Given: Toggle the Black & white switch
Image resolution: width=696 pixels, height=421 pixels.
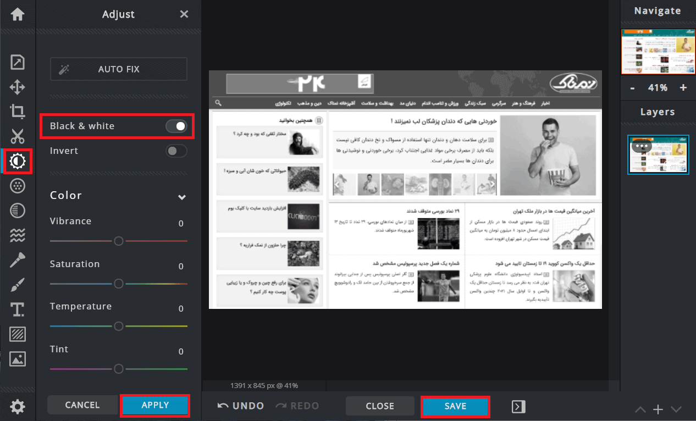Looking at the screenshot, I should tap(176, 126).
